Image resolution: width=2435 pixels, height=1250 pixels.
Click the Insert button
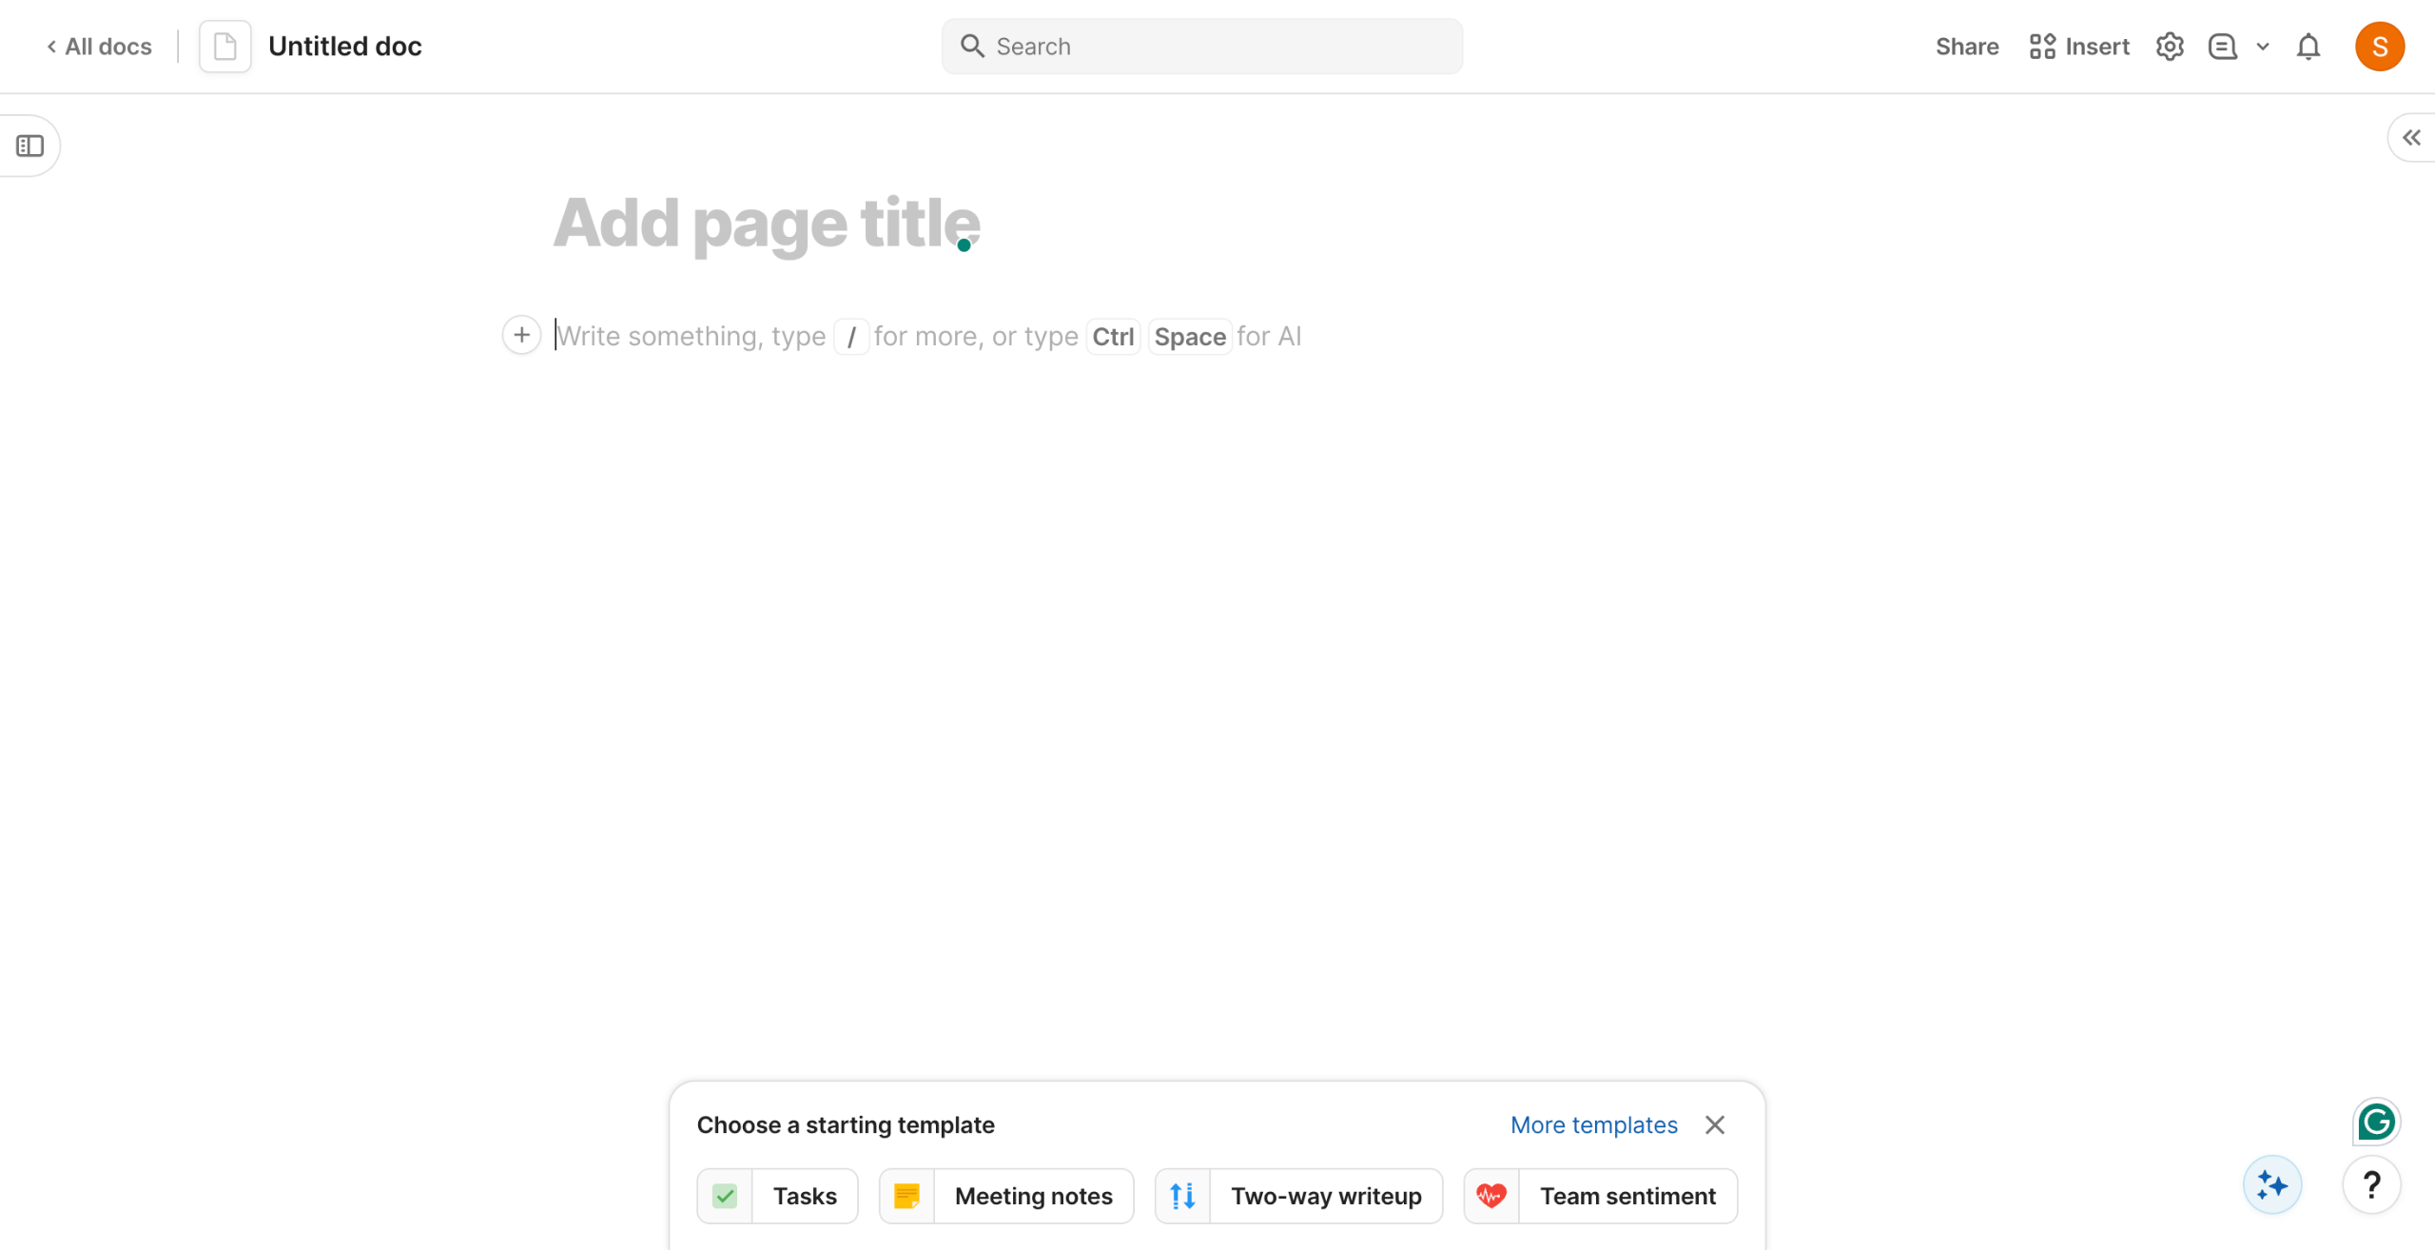(2079, 46)
